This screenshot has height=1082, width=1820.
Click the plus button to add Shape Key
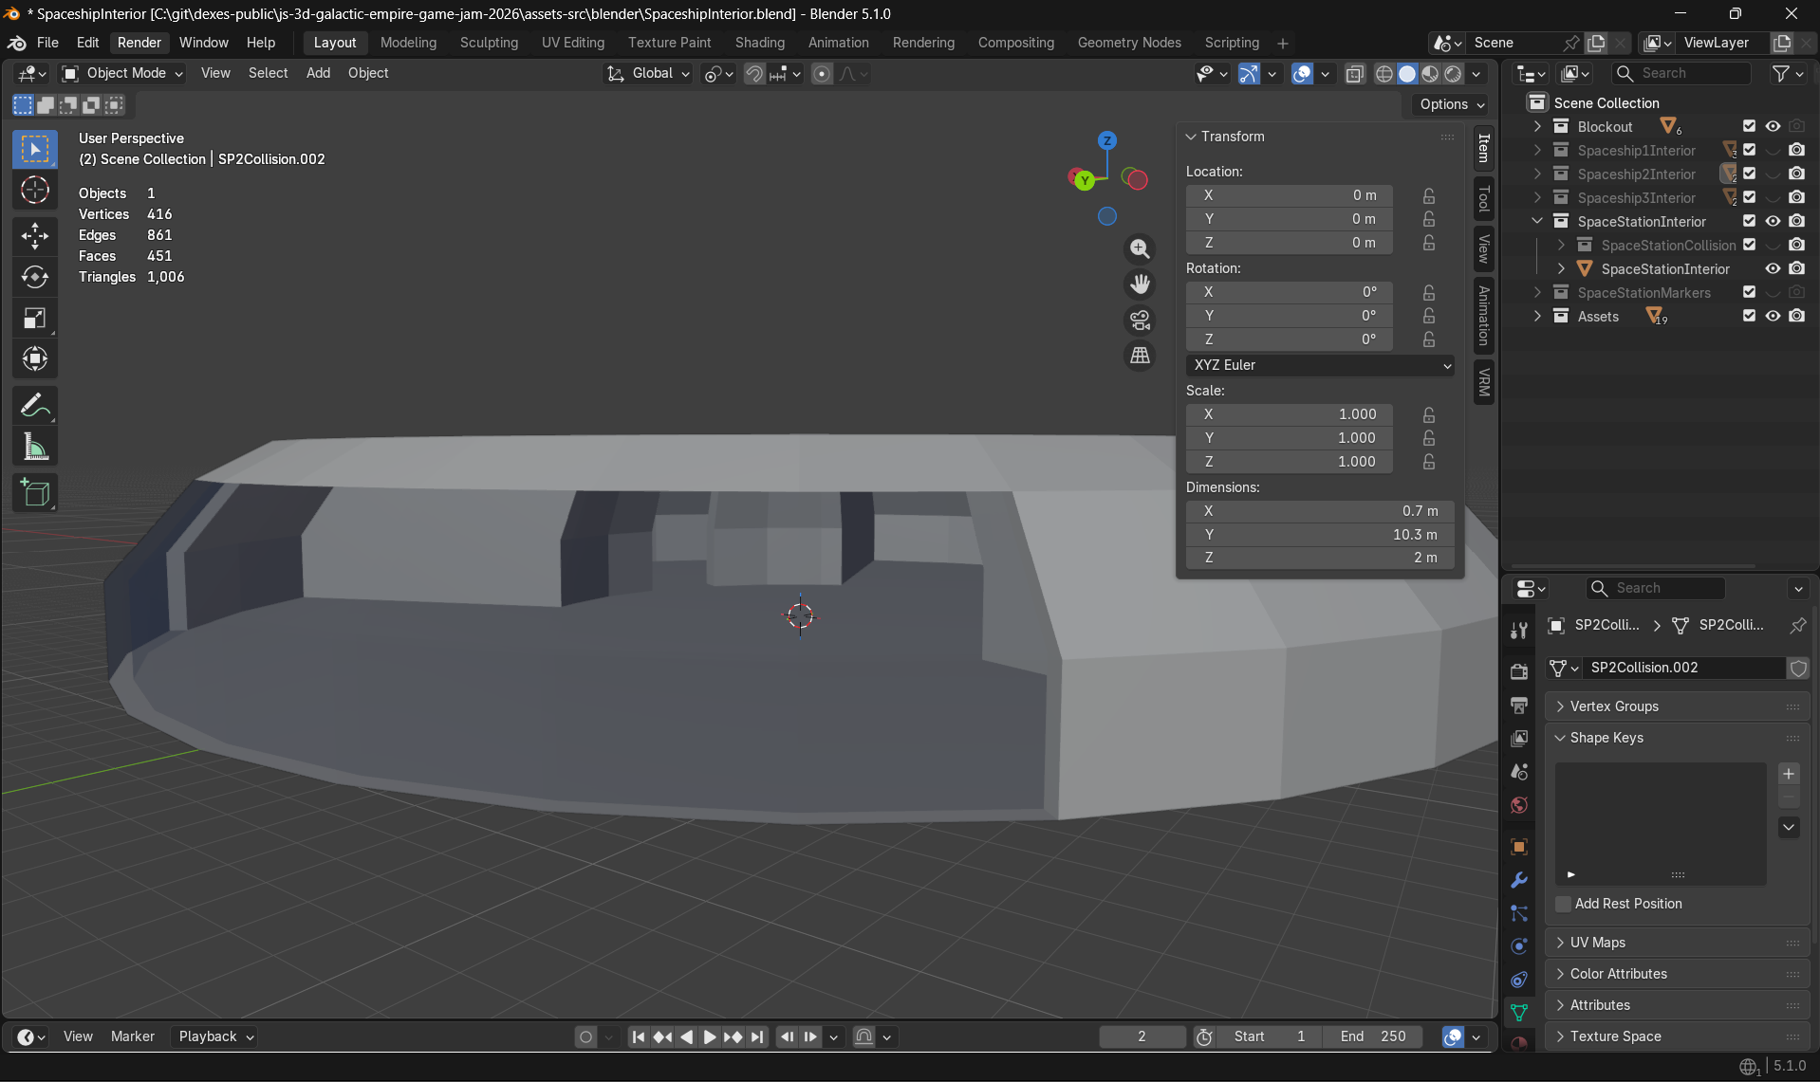(1789, 774)
